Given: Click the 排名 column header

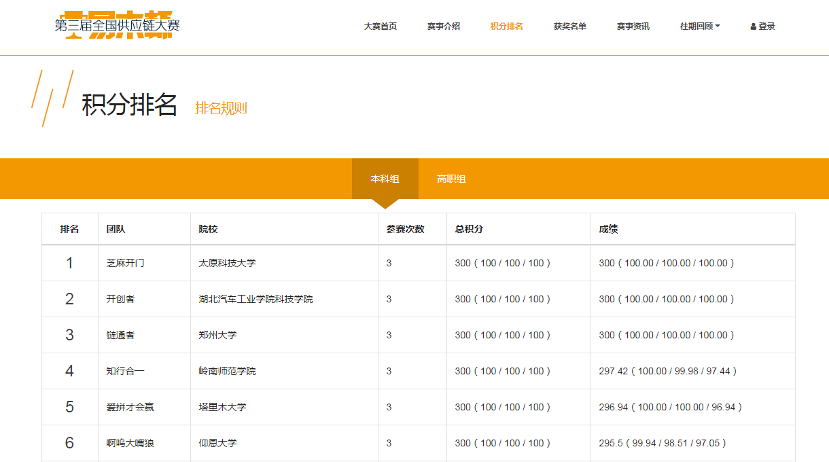Looking at the screenshot, I should tap(69, 230).
